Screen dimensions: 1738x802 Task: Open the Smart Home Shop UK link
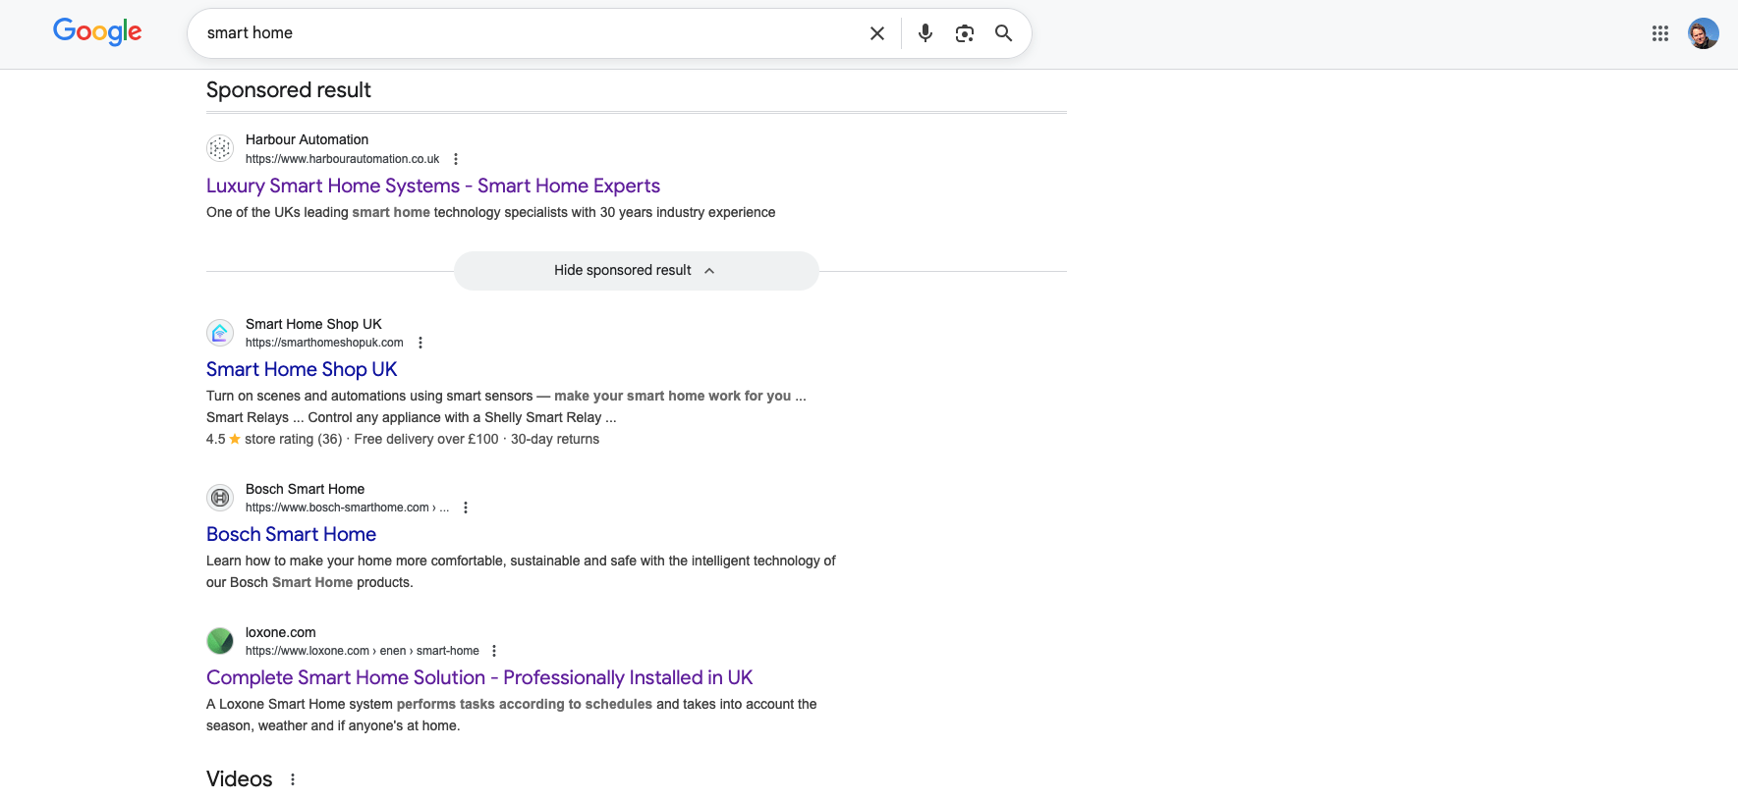(302, 369)
